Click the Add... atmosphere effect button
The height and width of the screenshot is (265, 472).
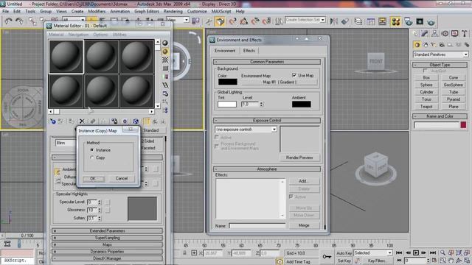coord(304,181)
